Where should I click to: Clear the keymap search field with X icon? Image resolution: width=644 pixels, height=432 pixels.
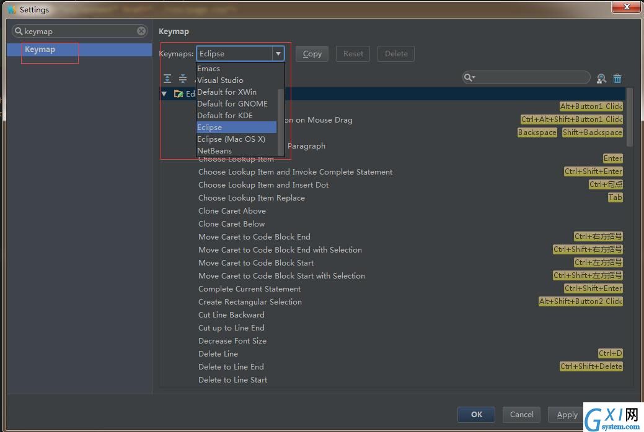[x=141, y=31]
